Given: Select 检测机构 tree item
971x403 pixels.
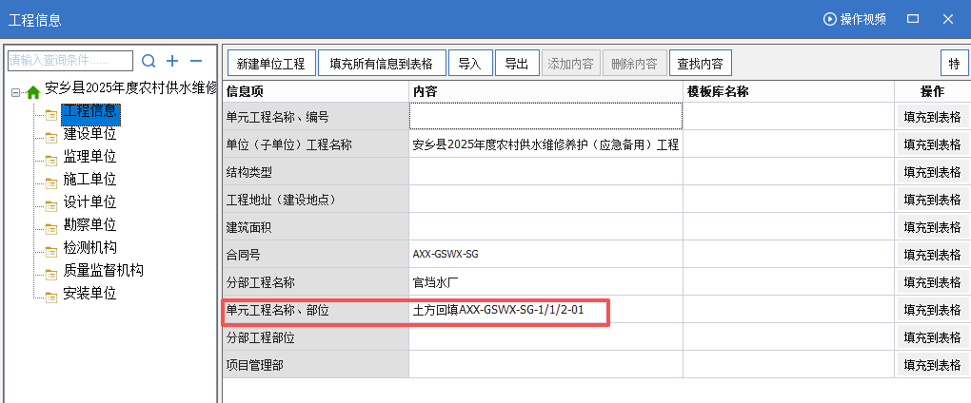Looking at the screenshot, I should click(x=89, y=248).
